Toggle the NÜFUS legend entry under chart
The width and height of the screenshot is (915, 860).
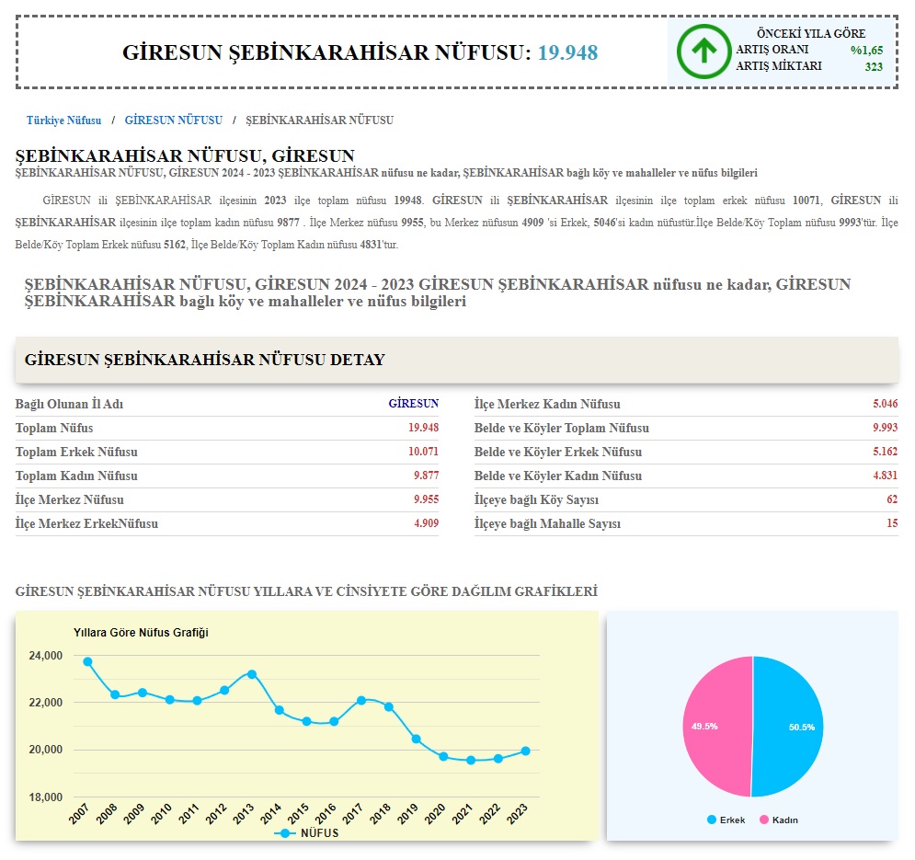pos(306,833)
